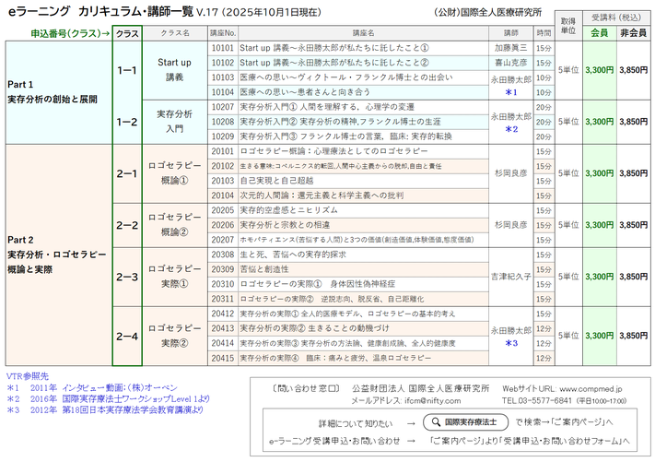Click the *1 footnote marker by 永田勝太郎
The image size is (655, 462).
click(511, 92)
